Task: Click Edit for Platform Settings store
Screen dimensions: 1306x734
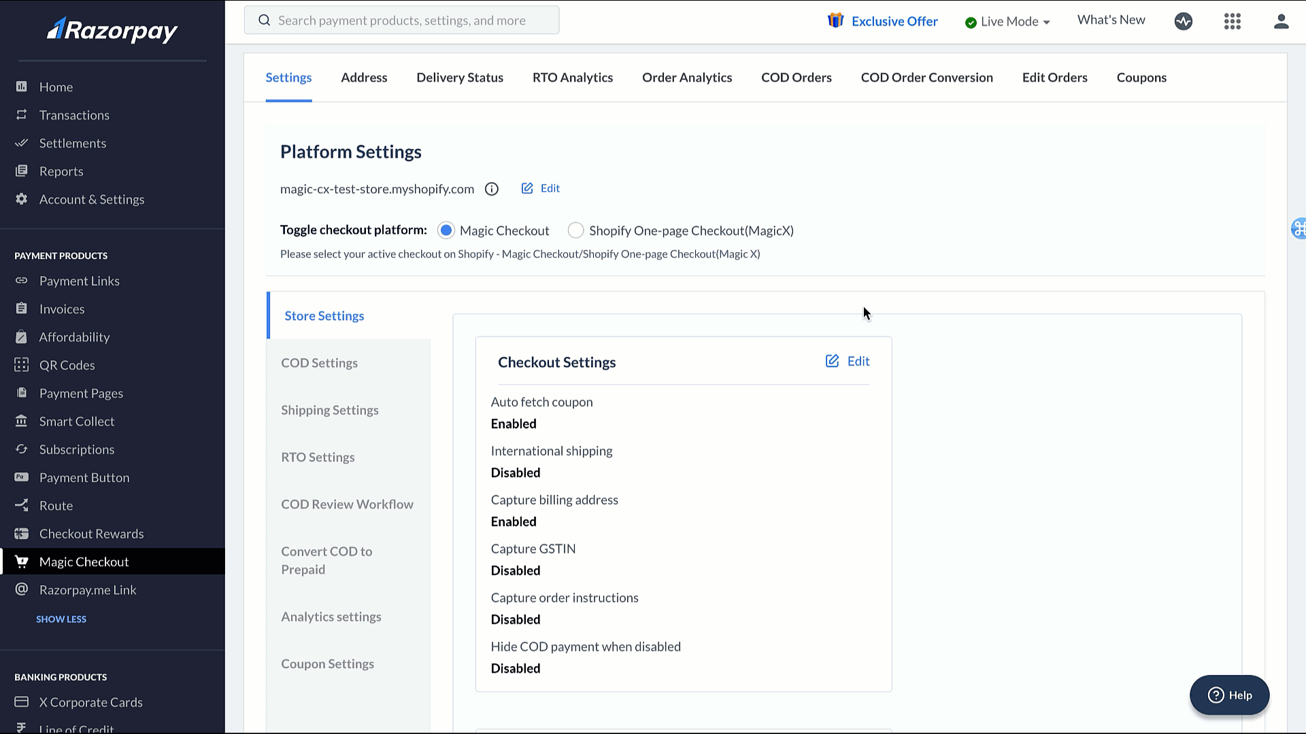Action: pos(539,188)
